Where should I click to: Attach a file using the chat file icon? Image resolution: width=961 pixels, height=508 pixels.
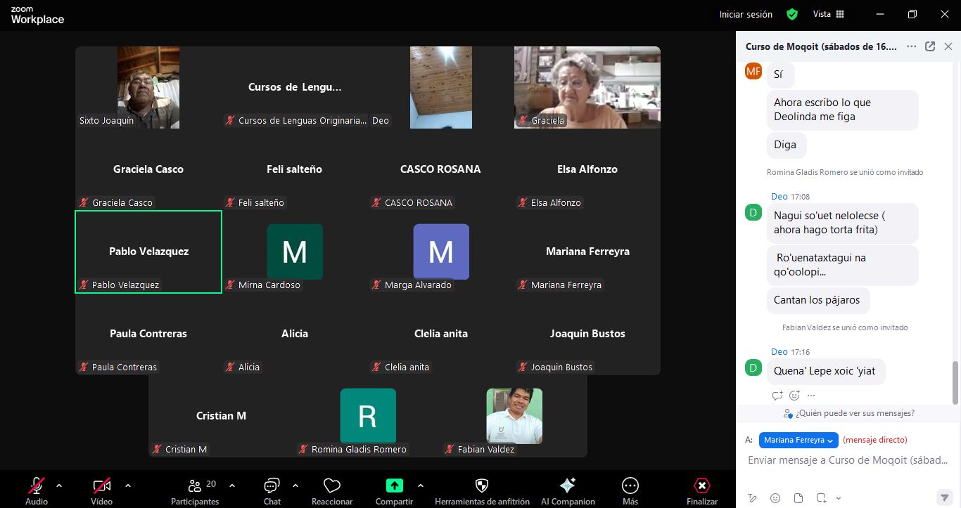point(798,498)
